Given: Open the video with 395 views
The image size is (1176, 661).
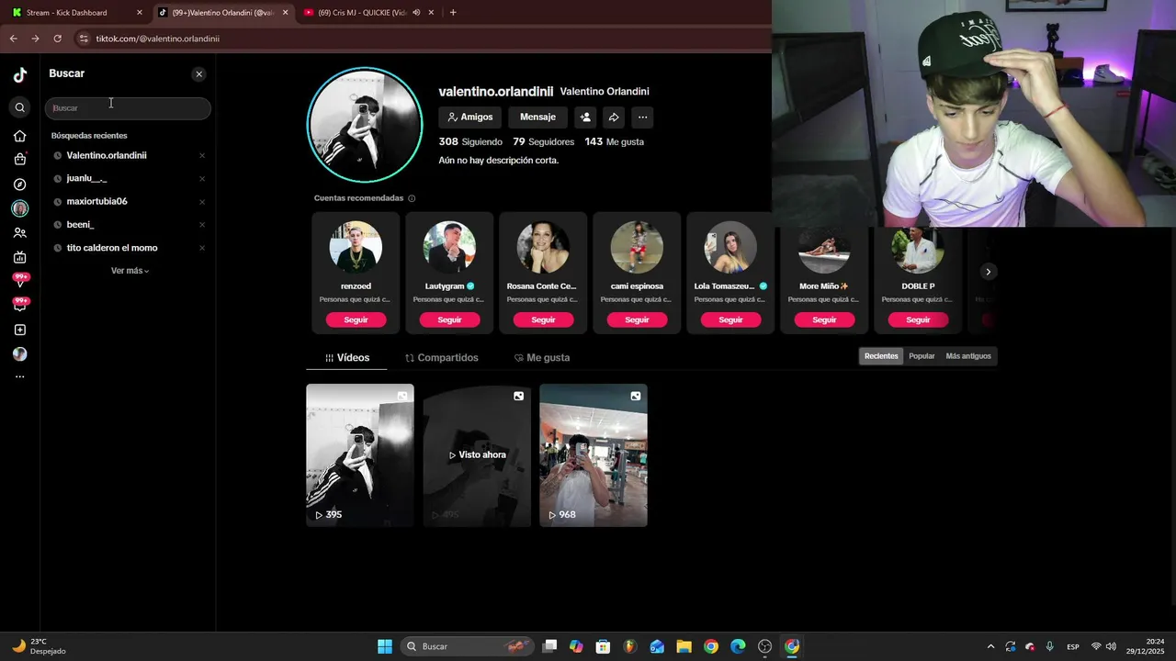Looking at the screenshot, I should point(360,455).
